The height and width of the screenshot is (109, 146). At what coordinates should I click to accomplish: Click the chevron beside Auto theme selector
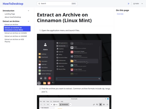tap(142, 3)
